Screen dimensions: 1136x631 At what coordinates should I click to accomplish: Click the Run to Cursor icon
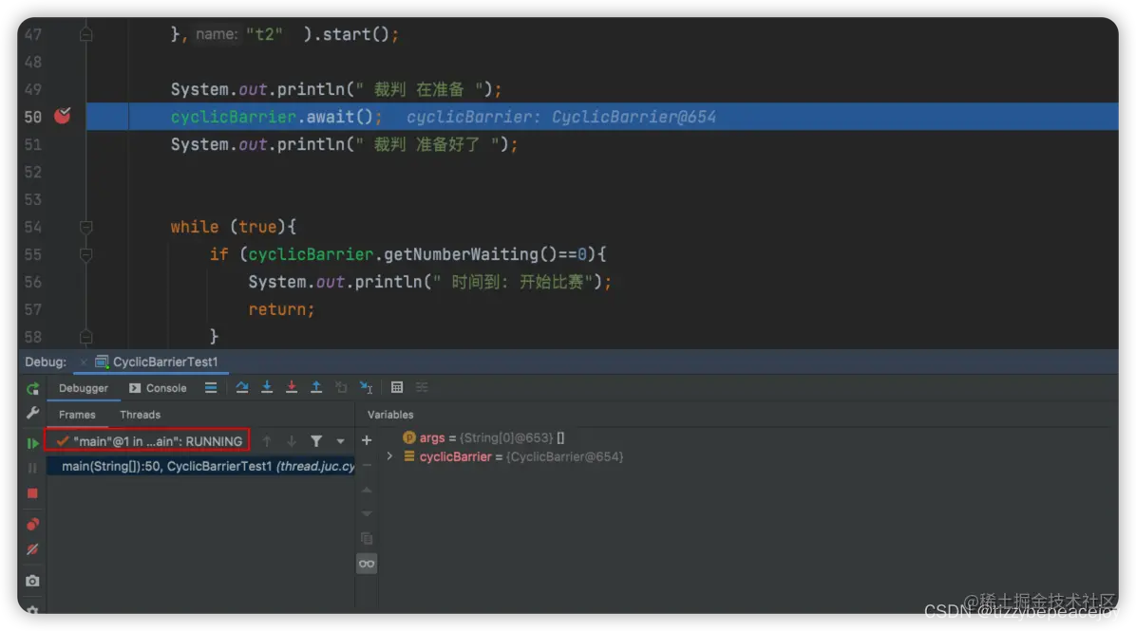coord(367,388)
